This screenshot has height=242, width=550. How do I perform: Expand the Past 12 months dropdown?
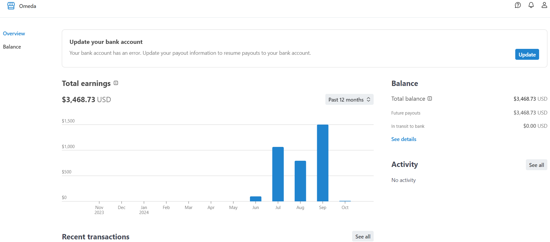(349, 100)
